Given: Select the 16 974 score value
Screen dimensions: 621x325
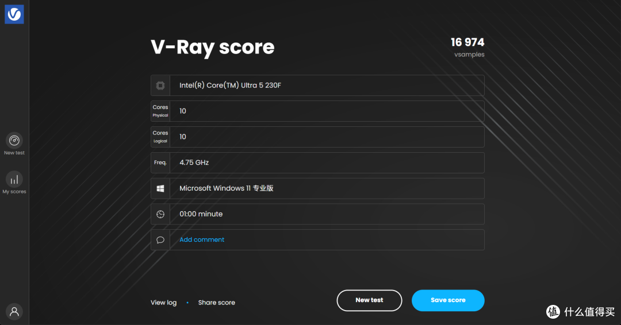Looking at the screenshot, I should click(x=467, y=42).
